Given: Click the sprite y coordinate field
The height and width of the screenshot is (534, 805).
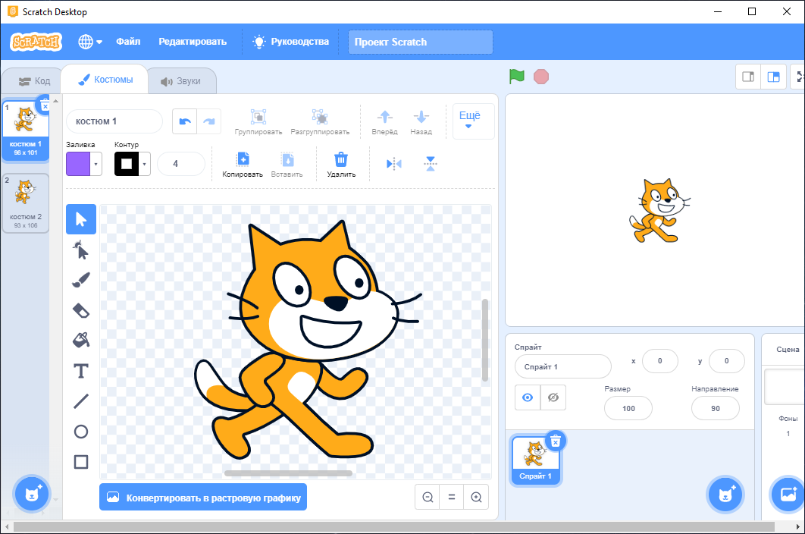Looking at the screenshot, I should (726, 361).
